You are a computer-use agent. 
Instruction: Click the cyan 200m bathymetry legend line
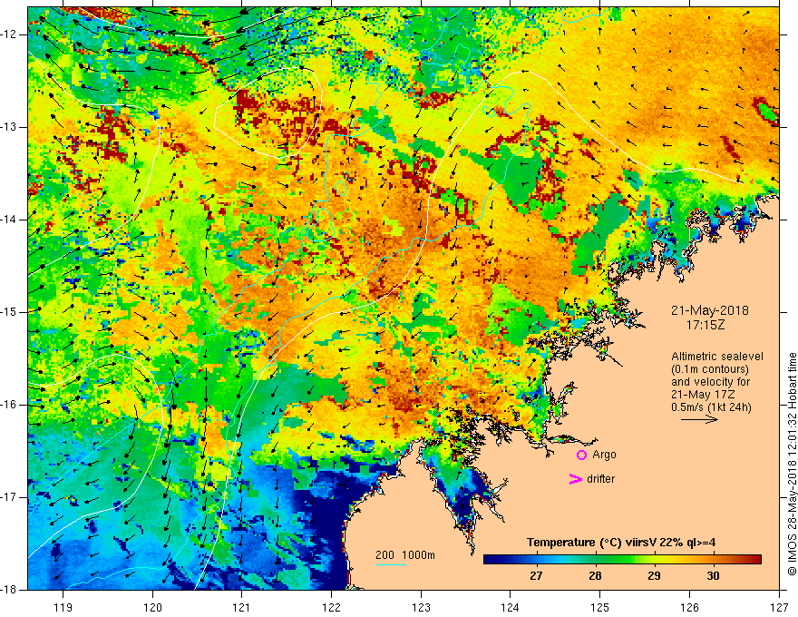pos(390,564)
